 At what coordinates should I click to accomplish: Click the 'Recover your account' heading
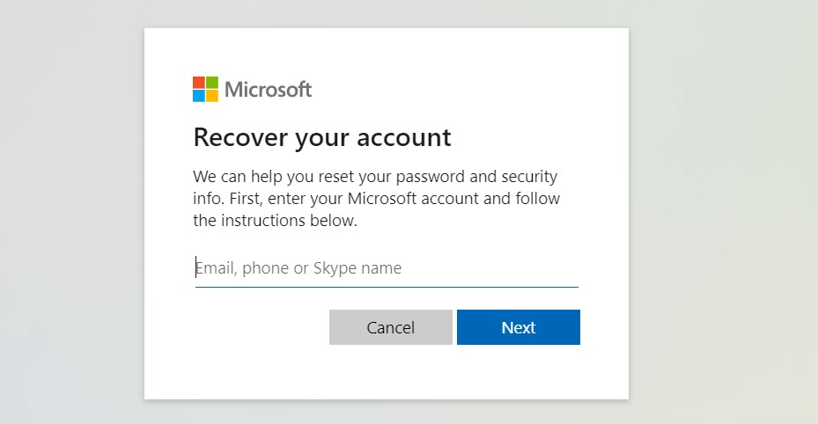coord(322,137)
